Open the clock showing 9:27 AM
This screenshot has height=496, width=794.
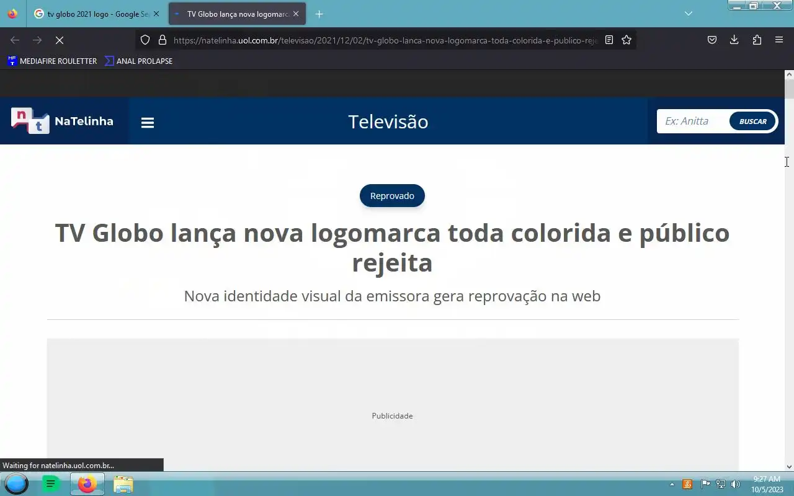[x=767, y=484]
